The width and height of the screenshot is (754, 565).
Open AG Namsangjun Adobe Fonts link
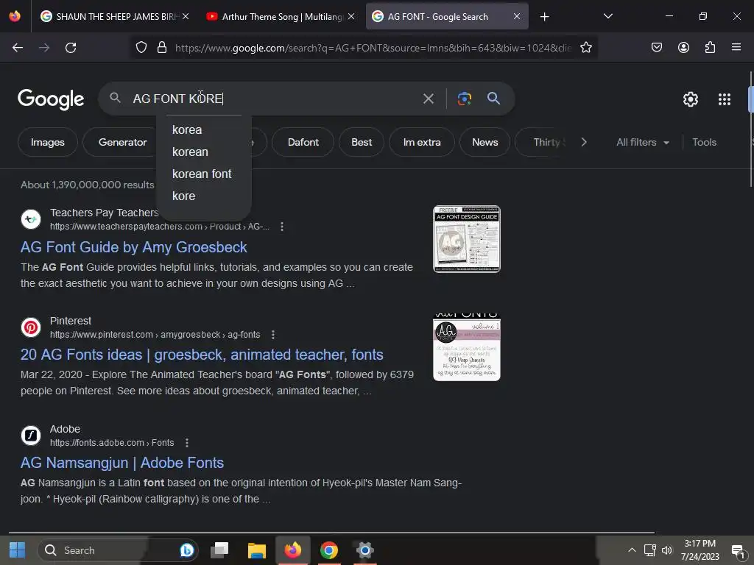[122, 463]
